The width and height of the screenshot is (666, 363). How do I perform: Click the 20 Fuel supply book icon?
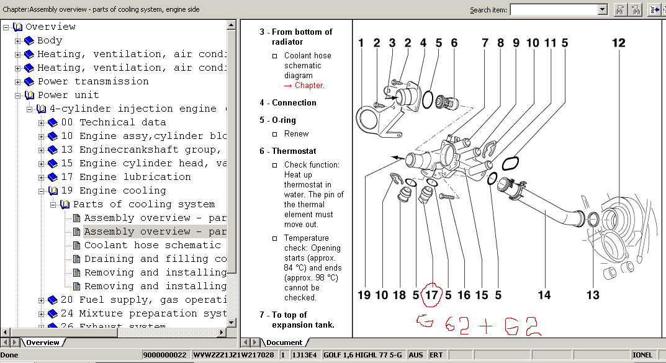(x=53, y=300)
